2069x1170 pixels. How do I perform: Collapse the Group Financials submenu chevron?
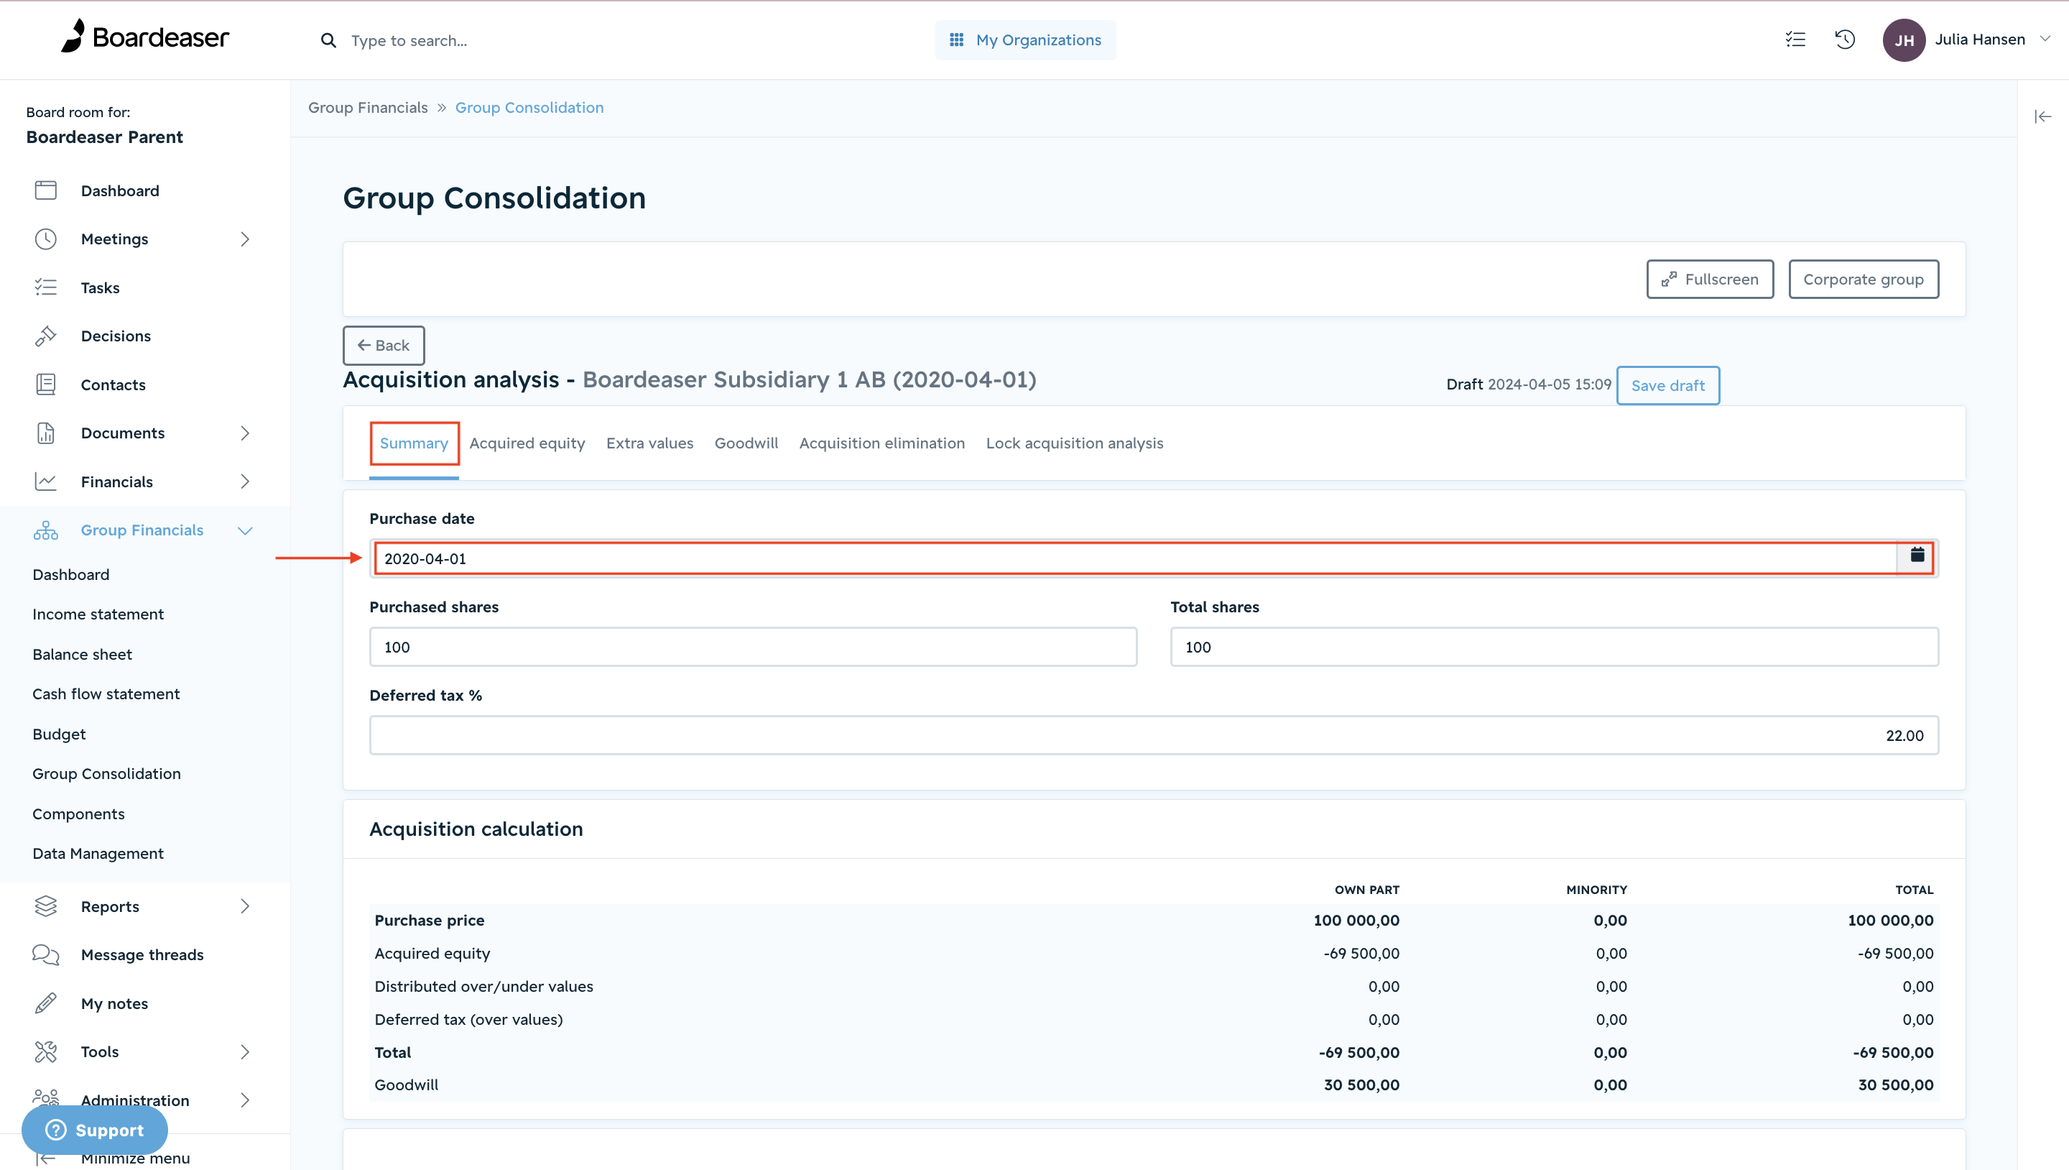click(245, 530)
